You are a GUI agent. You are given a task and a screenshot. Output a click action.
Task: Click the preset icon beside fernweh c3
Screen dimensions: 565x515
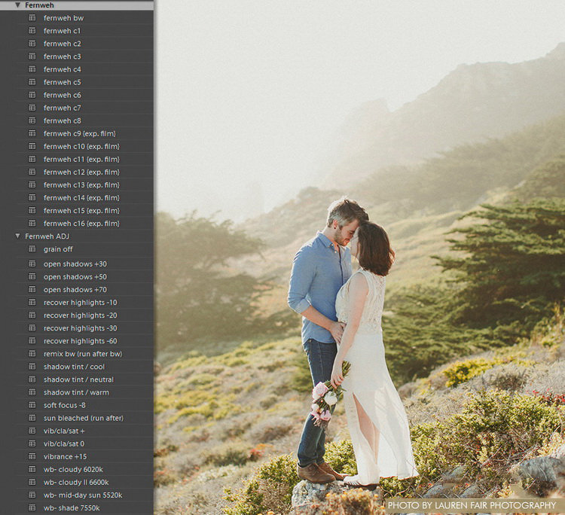click(32, 56)
